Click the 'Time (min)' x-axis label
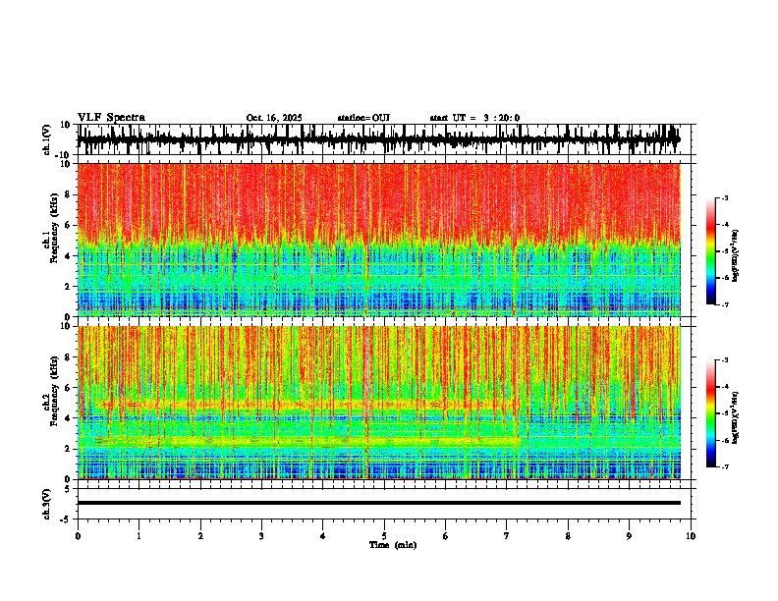 pos(393,545)
